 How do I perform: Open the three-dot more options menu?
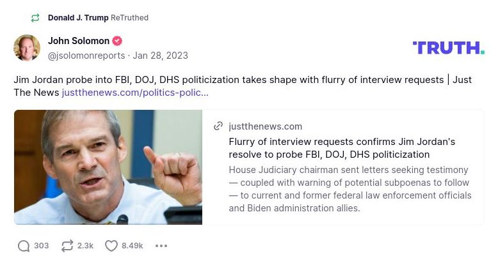coord(161,246)
